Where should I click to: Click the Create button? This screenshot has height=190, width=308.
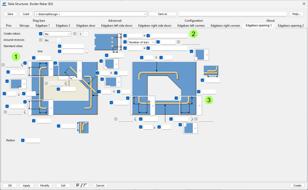tap(297, 185)
